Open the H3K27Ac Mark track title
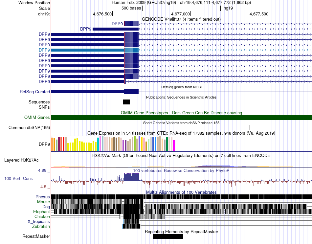The image size is (312, 244). click(181, 155)
